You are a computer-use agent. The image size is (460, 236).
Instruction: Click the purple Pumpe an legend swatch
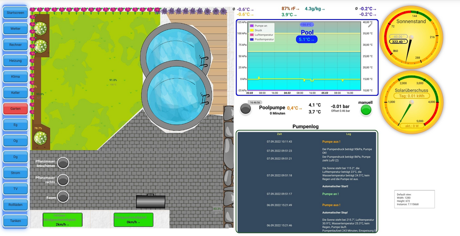tap(252, 26)
